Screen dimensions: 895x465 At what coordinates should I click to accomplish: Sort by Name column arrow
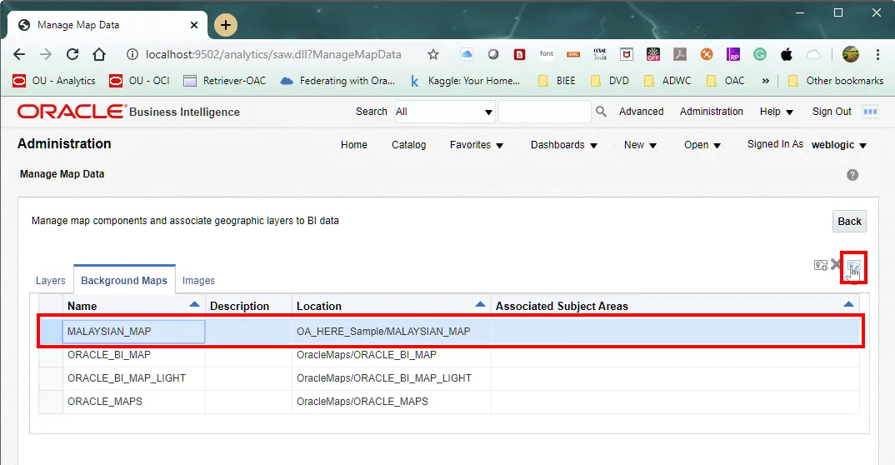pos(194,305)
